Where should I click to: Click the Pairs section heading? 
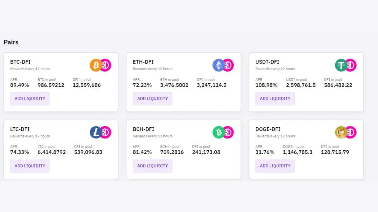point(11,42)
